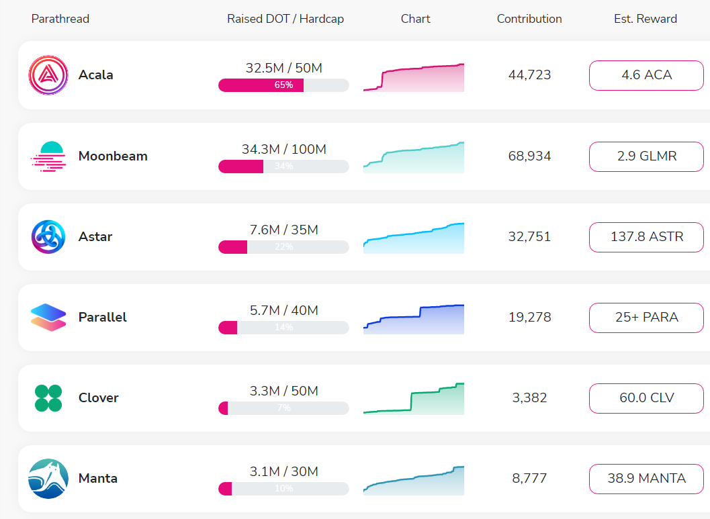Image resolution: width=710 pixels, height=519 pixels.
Task: Click the Astar logo icon
Action: (48, 236)
